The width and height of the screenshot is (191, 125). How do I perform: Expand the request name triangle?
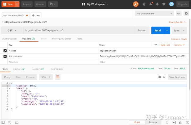click(x=3, y=22)
